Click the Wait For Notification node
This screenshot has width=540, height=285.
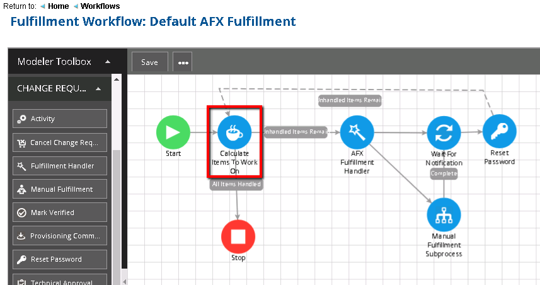point(444,133)
